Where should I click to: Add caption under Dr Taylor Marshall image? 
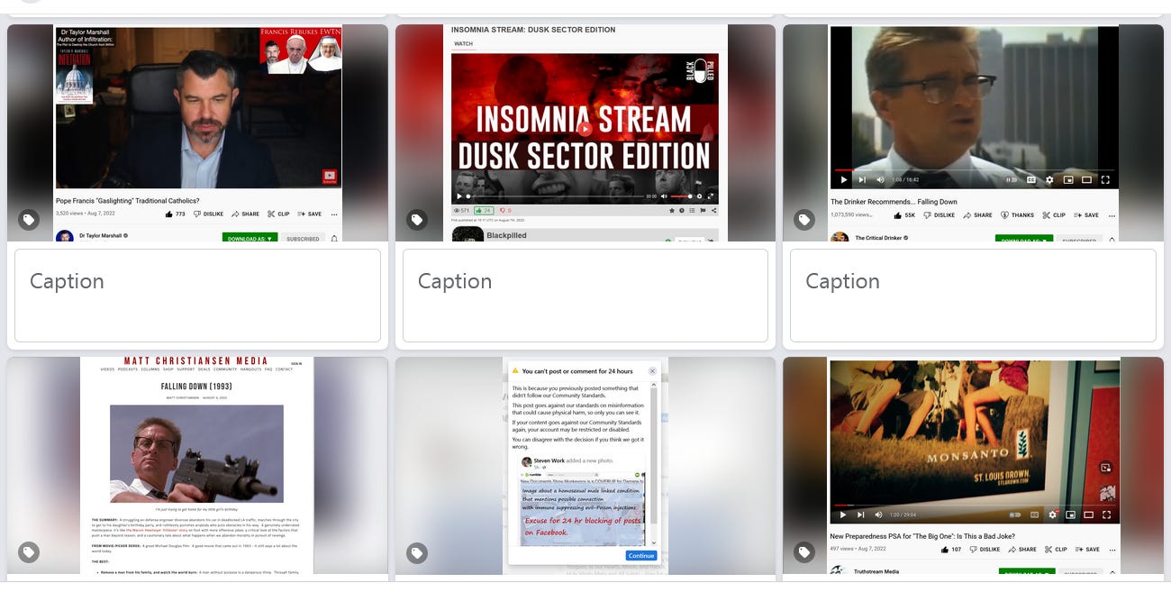(x=197, y=296)
